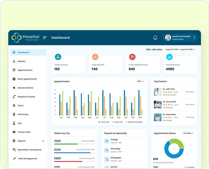Click the Total Patient bed icon
The image size is (209, 169).
pos(95,57)
